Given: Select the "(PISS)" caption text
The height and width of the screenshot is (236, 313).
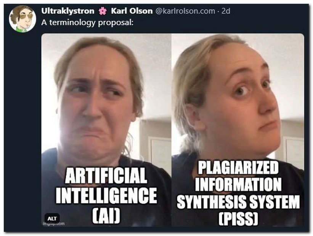Looking at the screenshot, I should point(238,218).
